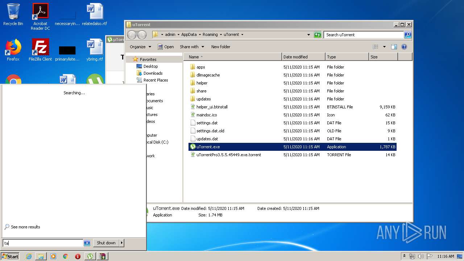
Task: Switch to uTorrent taskbar button
Action: click(90, 256)
